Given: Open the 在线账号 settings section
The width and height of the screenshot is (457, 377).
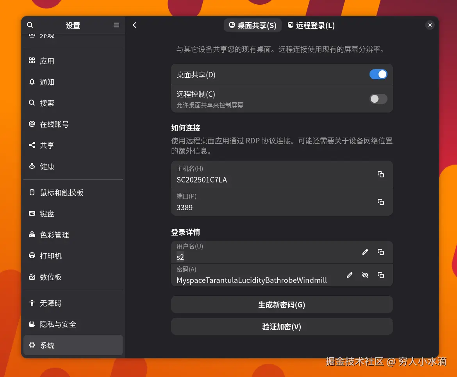Looking at the screenshot, I should (73, 124).
